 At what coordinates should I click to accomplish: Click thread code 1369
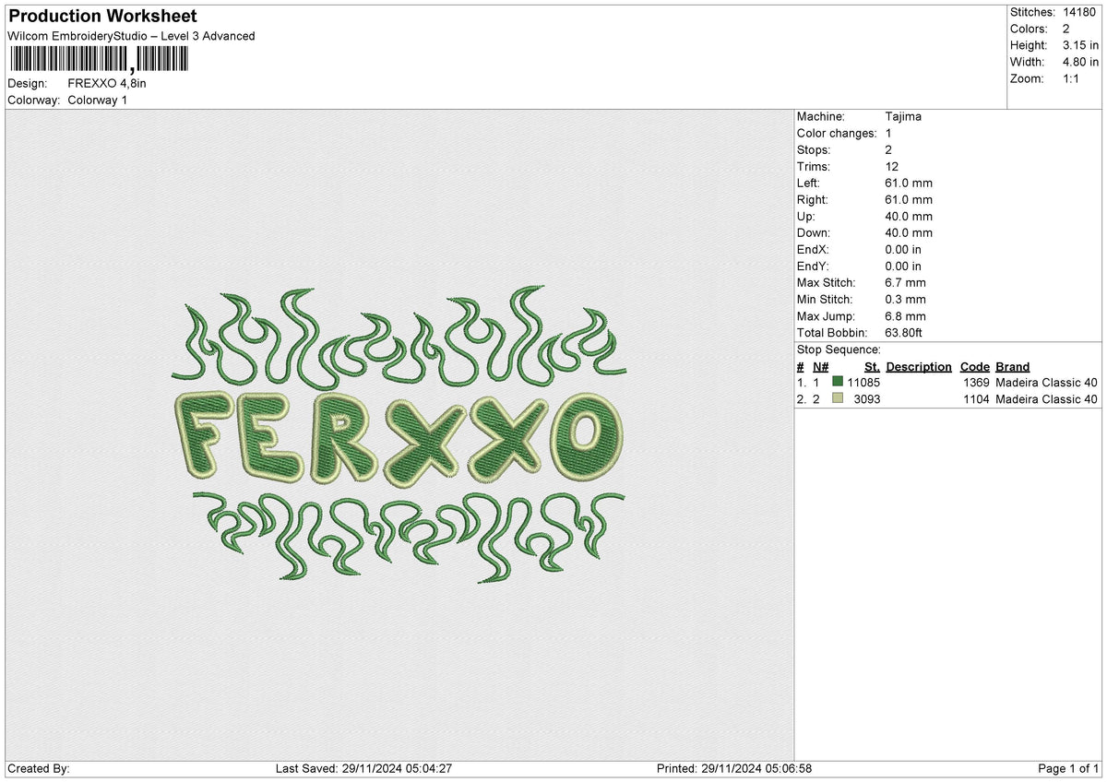976,382
